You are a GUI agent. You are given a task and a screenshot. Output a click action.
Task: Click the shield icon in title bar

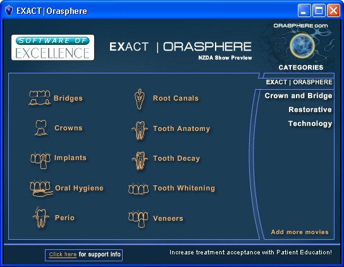[9, 10]
